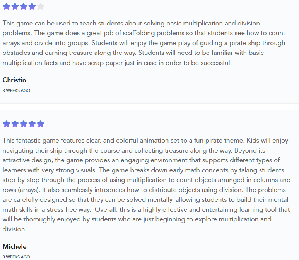Click the second star in Christin's rating
This screenshot has height=260, width=299.
click(x=15, y=6)
